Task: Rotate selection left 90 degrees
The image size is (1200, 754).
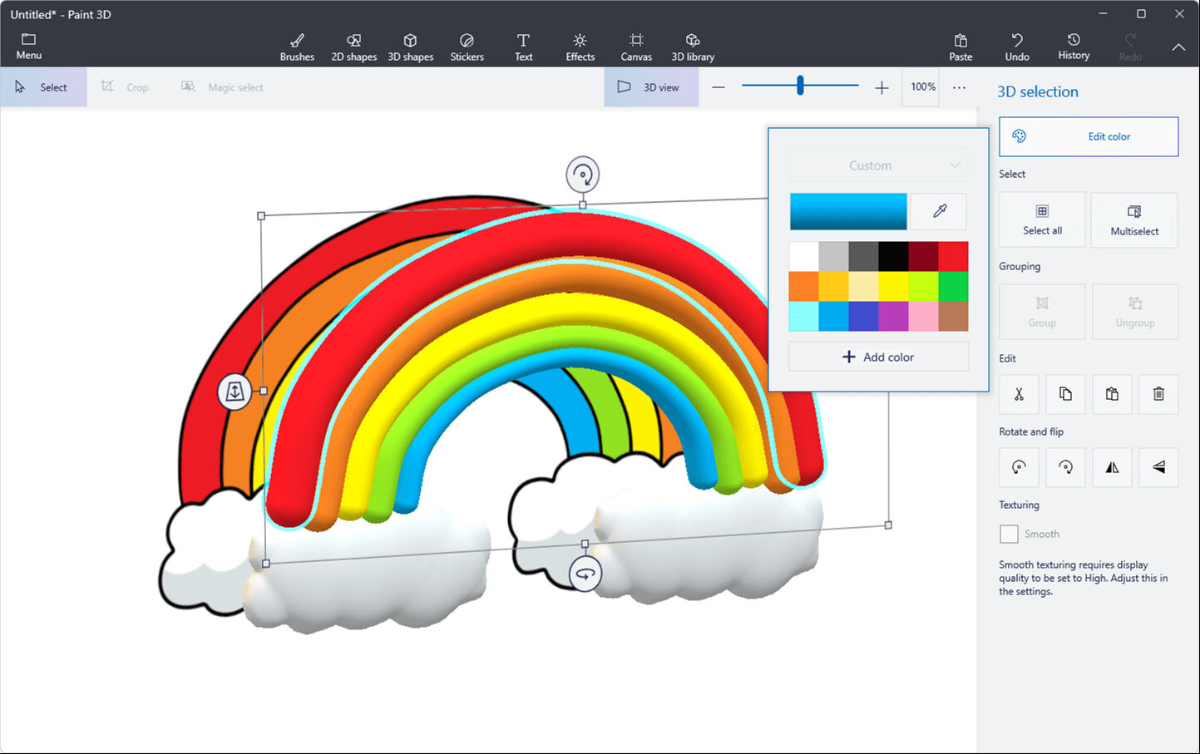Action: 1019,467
